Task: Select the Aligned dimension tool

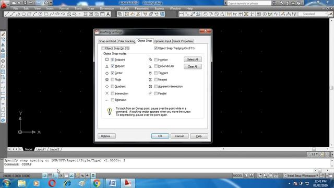Action: [x=187, y=14]
